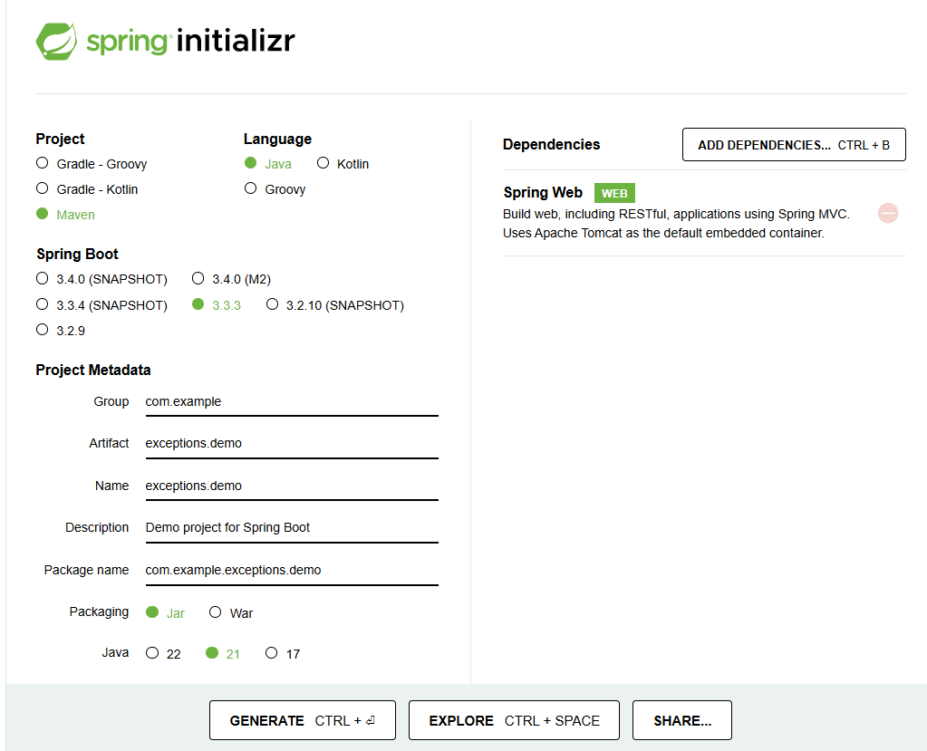Screen dimensions: 927x751
Task: Choose Java version 22
Action: coord(163,653)
